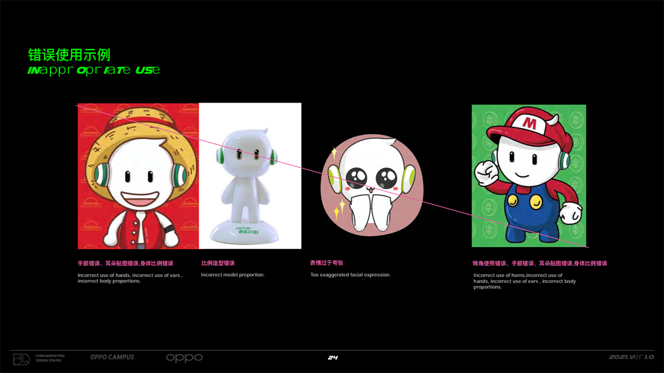Image resolution: width=664 pixels, height=373 pixels.
Task: Select the sparkly big-eyed character image
Action: [371, 185]
